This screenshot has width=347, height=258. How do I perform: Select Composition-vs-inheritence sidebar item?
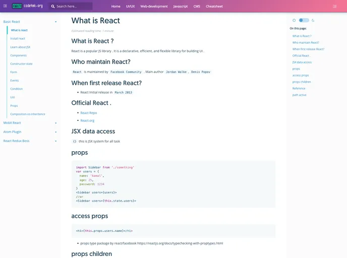click(x=28, y=114)
